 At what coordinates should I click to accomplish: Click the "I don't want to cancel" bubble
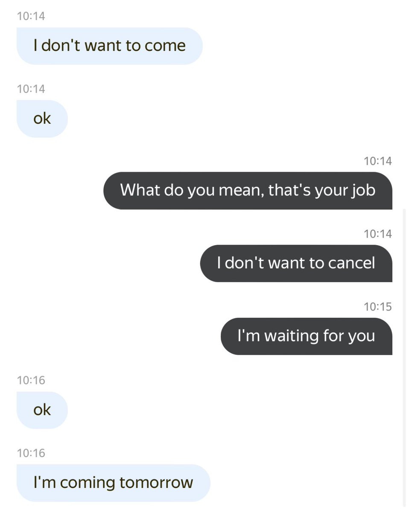(x=296, y=263)
